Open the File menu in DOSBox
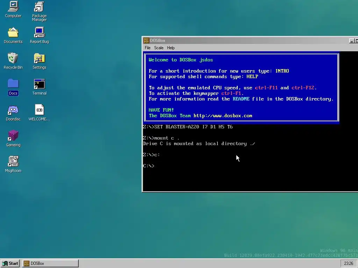The image size is (358, 268). (x=148, y=47)
